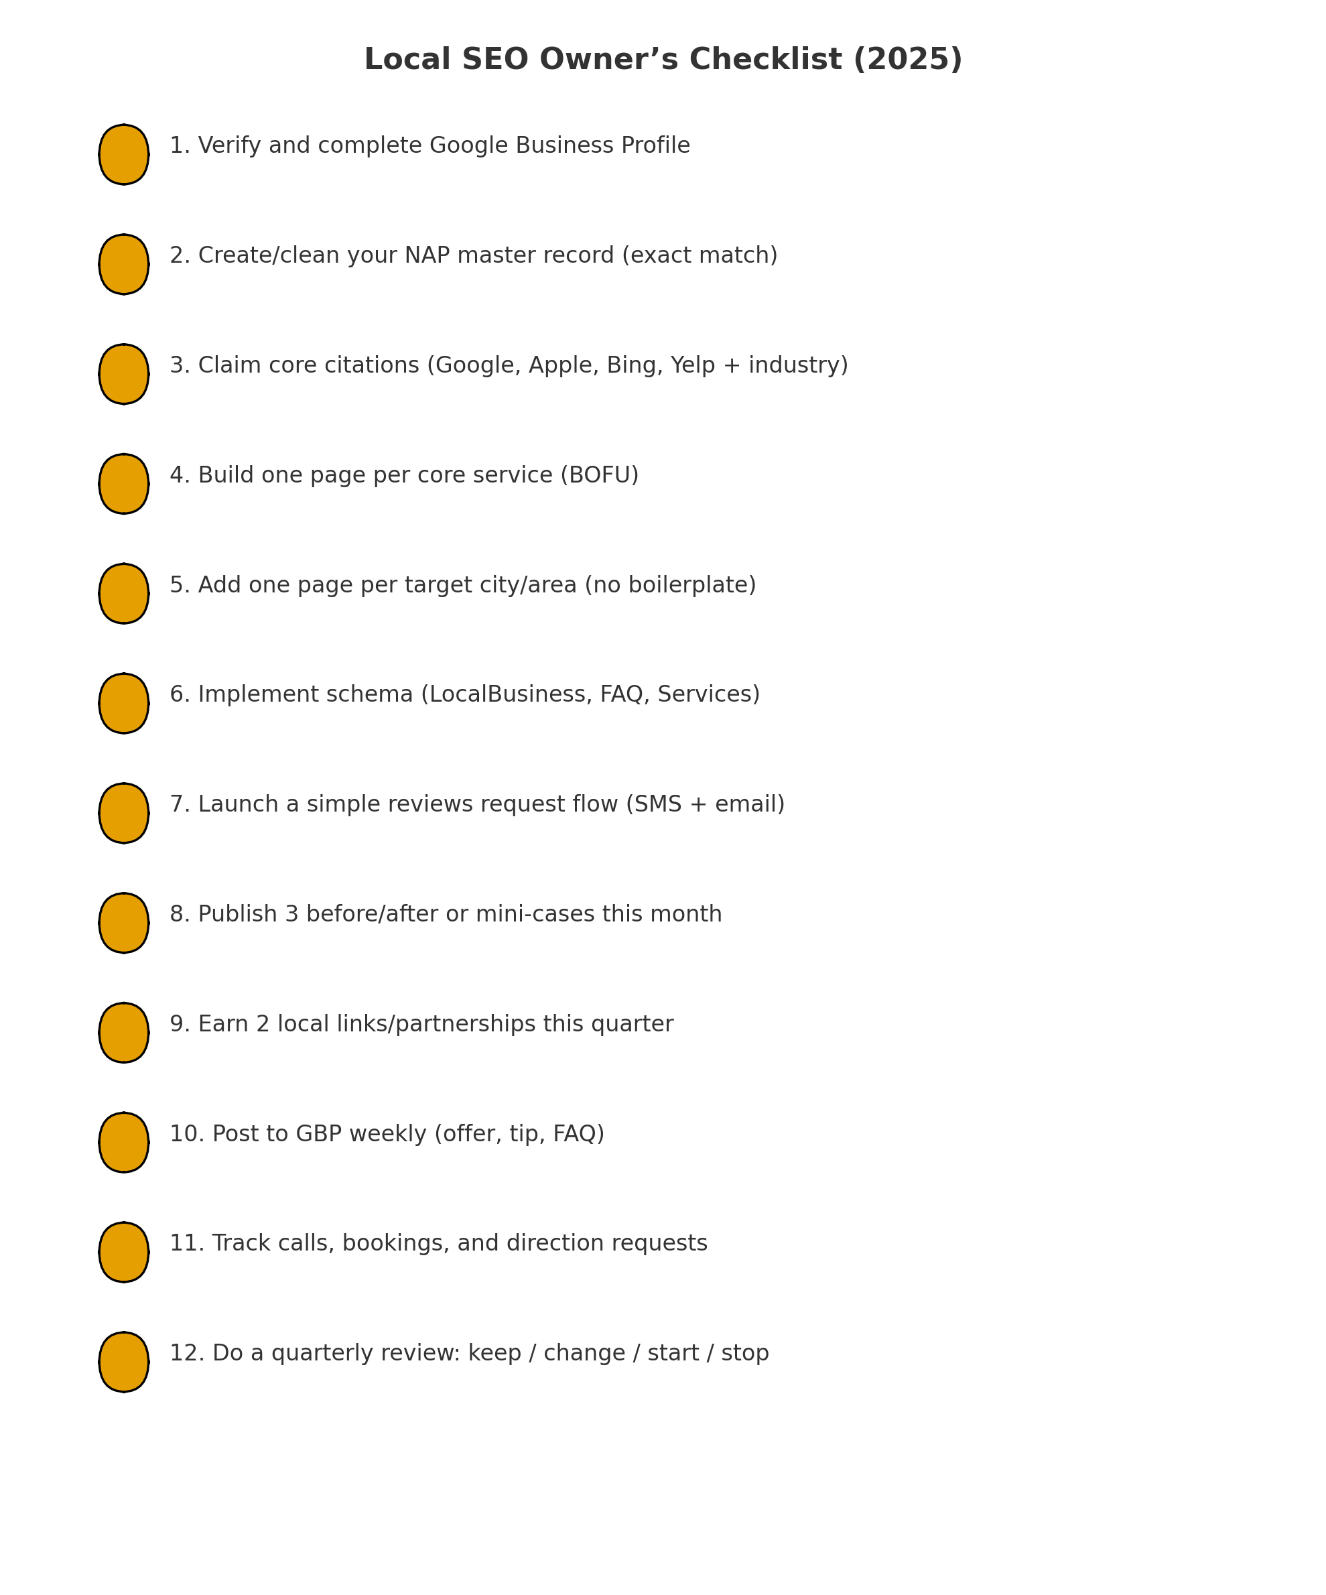Check the quarterly review checkbox for item 12
This screenshot has width=1326, height=1595.
(x=124, y=1362)
